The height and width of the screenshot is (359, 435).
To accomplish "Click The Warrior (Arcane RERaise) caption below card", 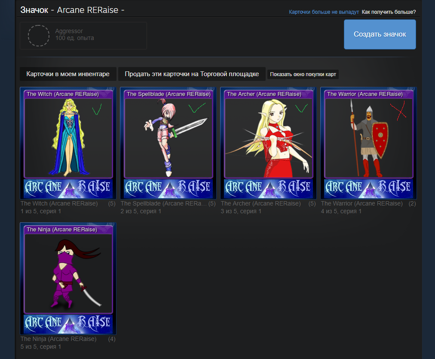I will (362, 203).
